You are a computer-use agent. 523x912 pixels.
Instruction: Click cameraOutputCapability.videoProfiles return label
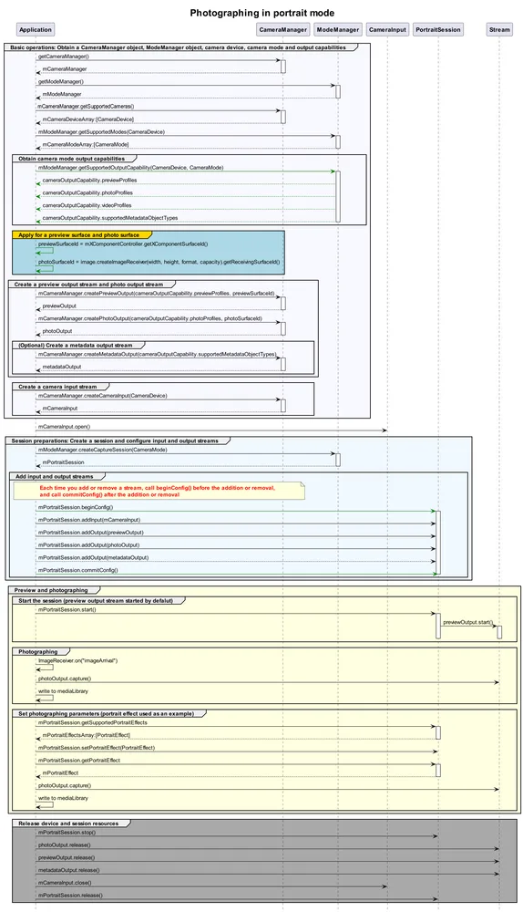tap(87, 205)
